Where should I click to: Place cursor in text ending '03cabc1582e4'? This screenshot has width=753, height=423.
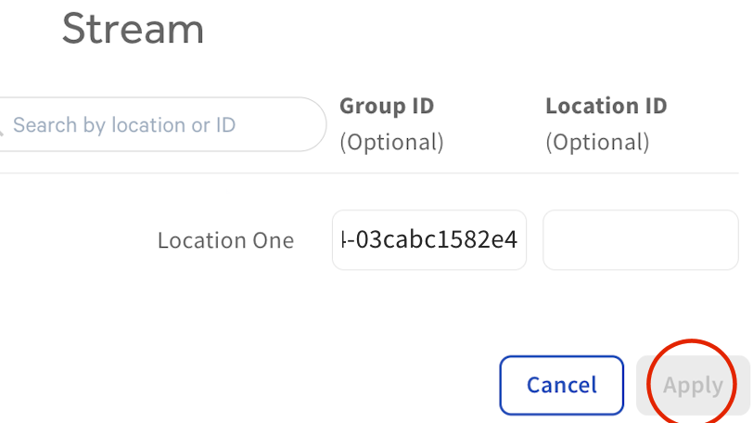(x=429, y=240)
